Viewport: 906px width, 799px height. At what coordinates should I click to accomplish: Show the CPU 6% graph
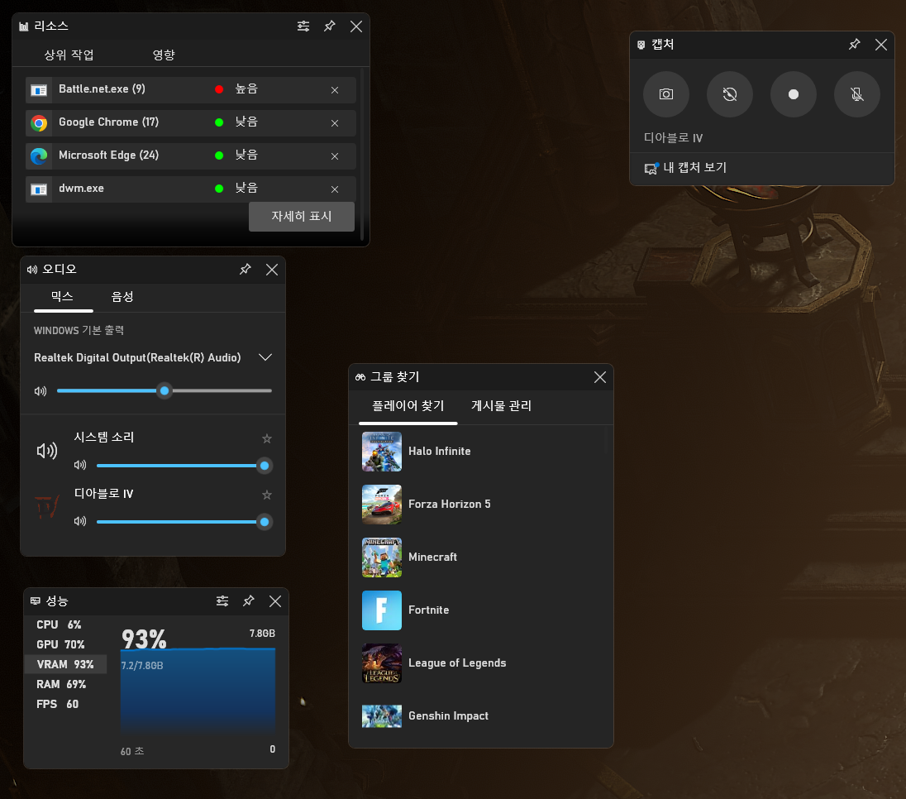(x=65, y=625)
